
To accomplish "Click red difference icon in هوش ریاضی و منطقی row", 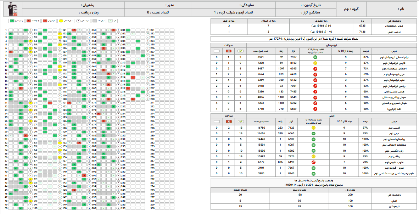I will pos(314,97).
